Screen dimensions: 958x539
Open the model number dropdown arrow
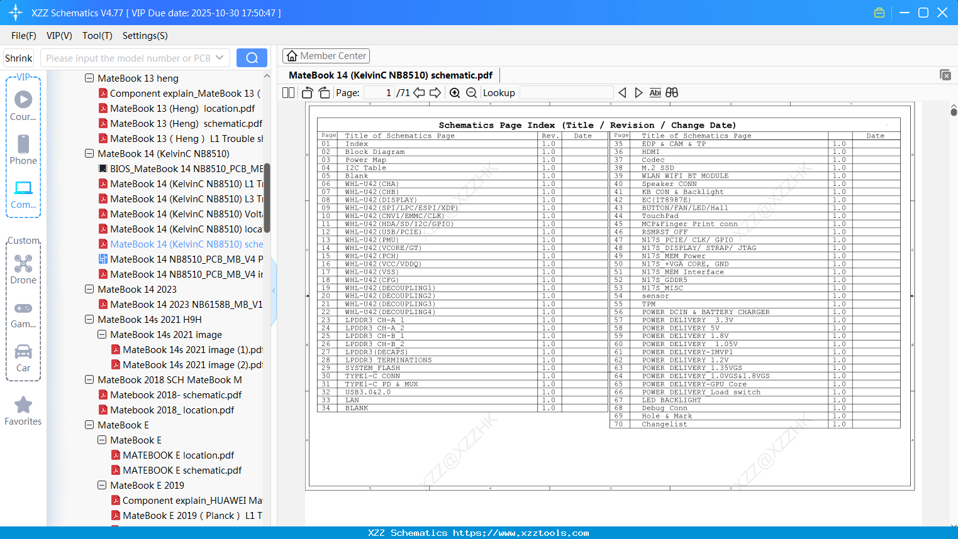[x=220, y=58]
